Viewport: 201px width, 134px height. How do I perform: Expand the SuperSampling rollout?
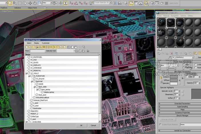[x=180, y=107]
